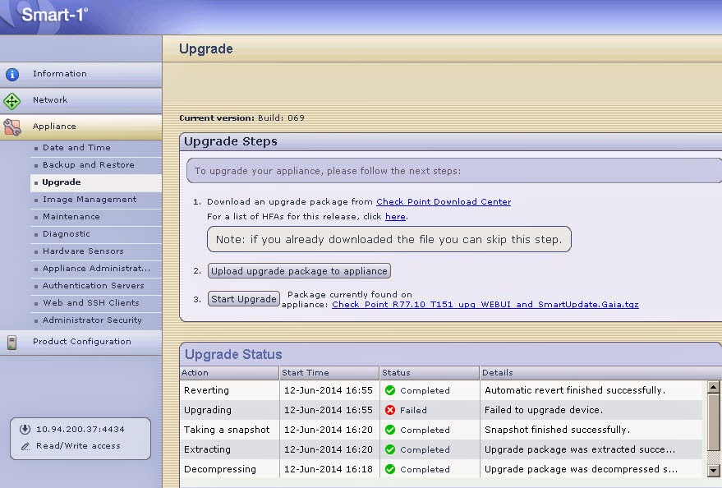Open the Information section
This screenshot has width=722, height=488.
pyautogui.click(x=81, y=74)
